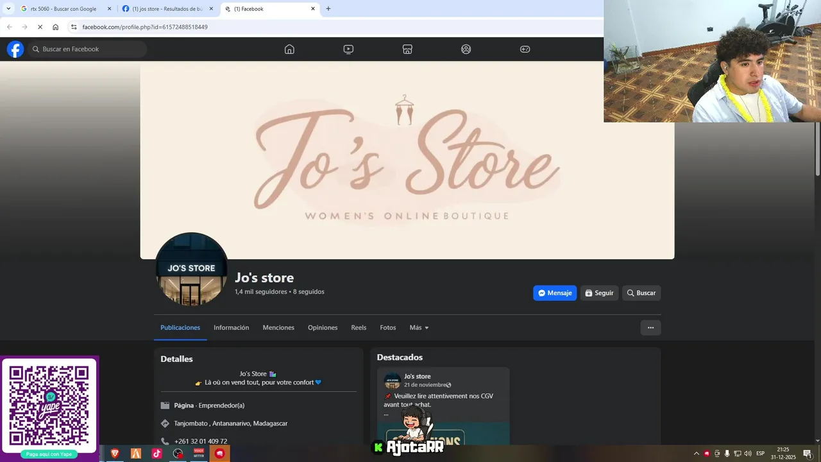
Task: Open the red app icon in the taskbar
Action: 219,454
